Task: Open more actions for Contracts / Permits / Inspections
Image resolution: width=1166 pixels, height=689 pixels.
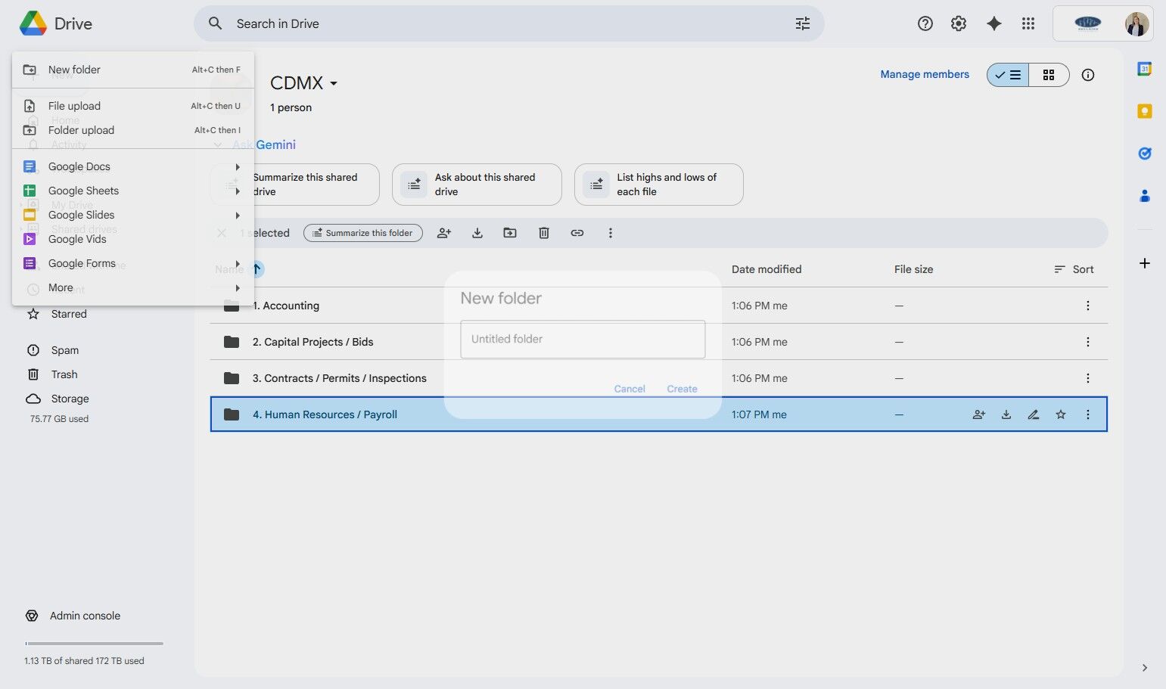Action: point(1088,378)
